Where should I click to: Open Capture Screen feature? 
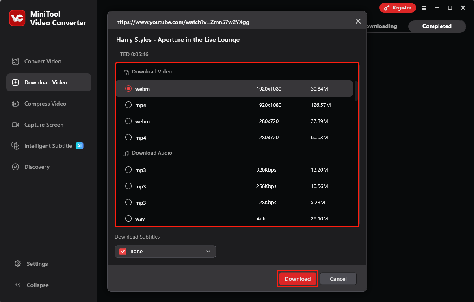pyautogui.click(x=45, y=125)
